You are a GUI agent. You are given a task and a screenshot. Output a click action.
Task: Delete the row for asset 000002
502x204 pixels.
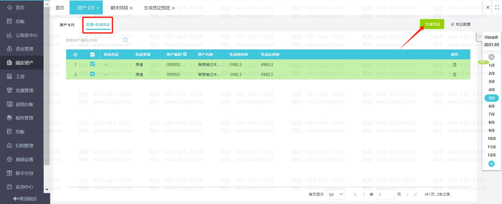[x=454, y=65]
